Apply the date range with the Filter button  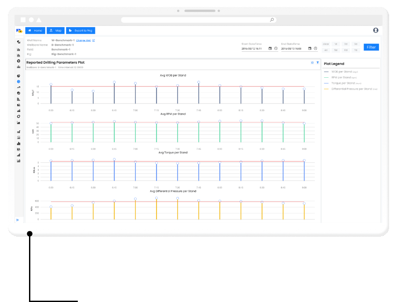coord(371,47)
